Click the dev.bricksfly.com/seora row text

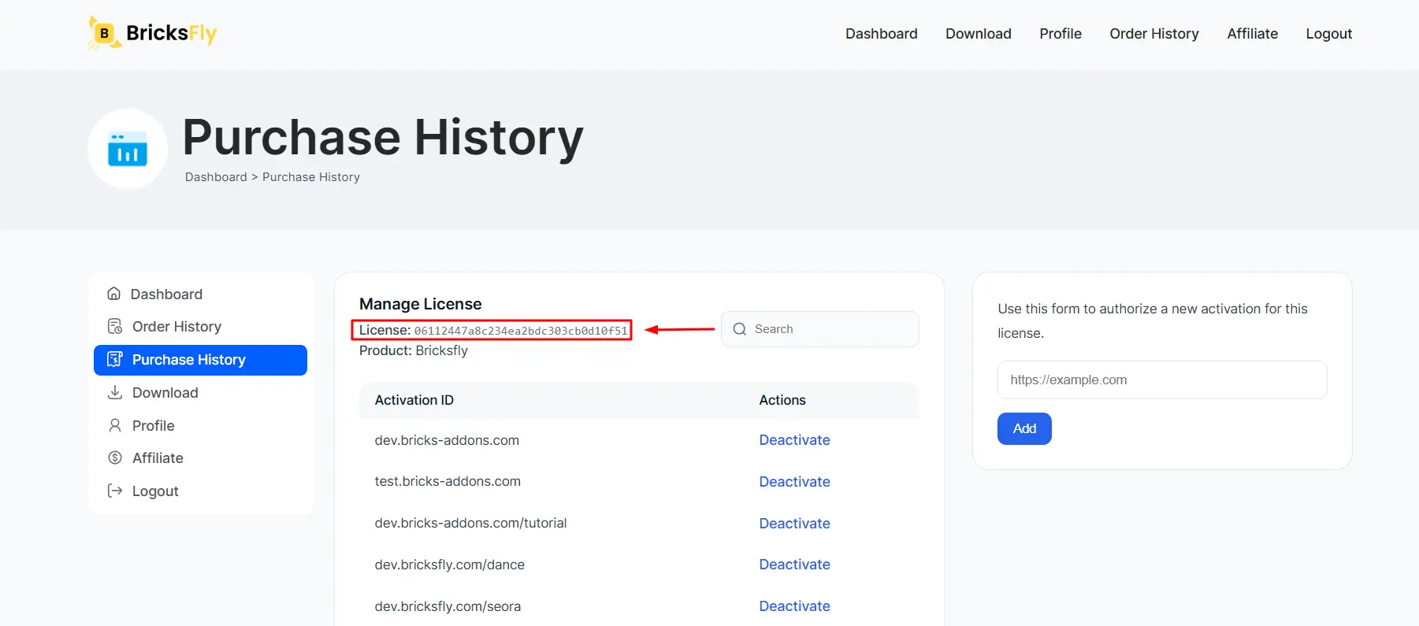pyautogui.click(x=448, y=606)
